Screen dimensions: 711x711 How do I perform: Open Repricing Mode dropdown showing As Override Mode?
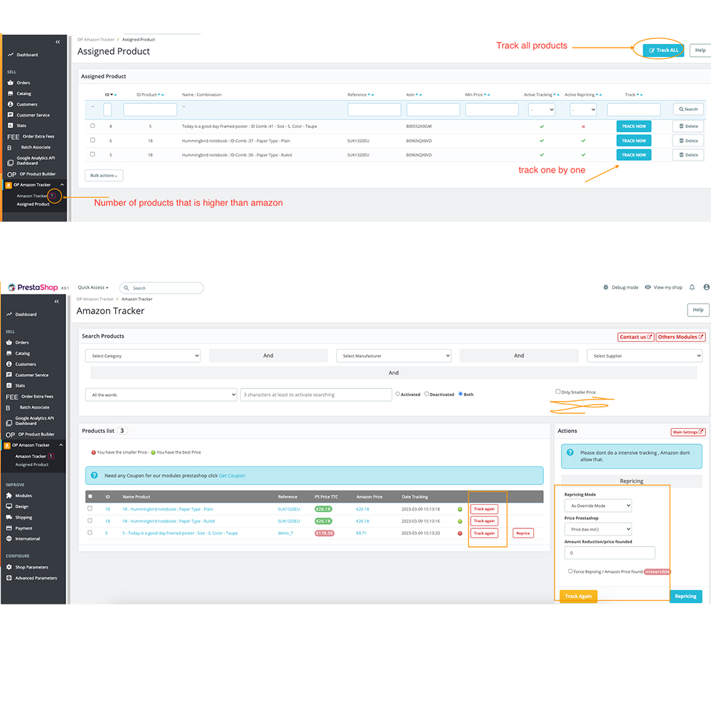pos(598,506)
